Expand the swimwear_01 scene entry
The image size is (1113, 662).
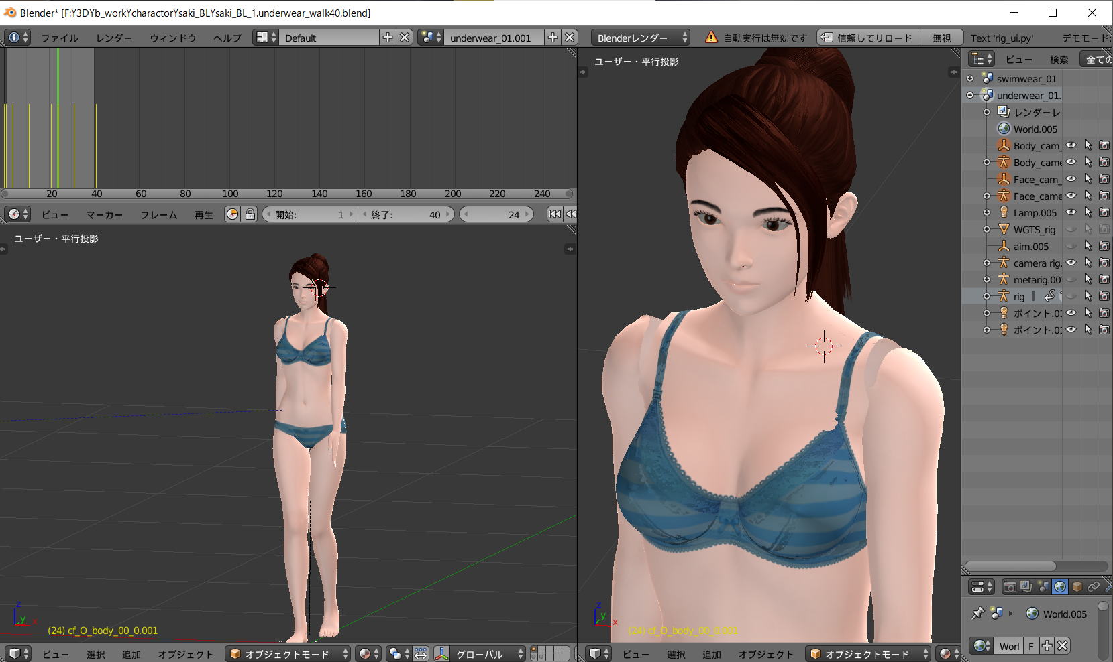click(x=970, y=78)
